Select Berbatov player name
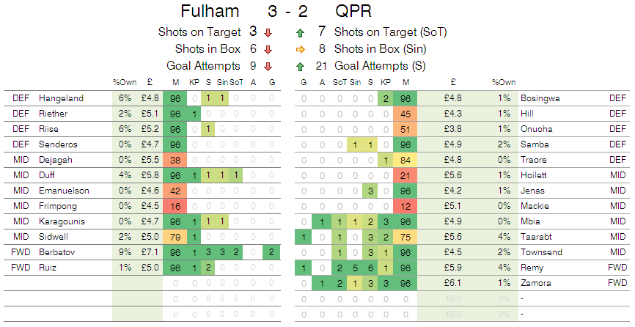Viewport: 635px width, 327px height. [56, 252]
